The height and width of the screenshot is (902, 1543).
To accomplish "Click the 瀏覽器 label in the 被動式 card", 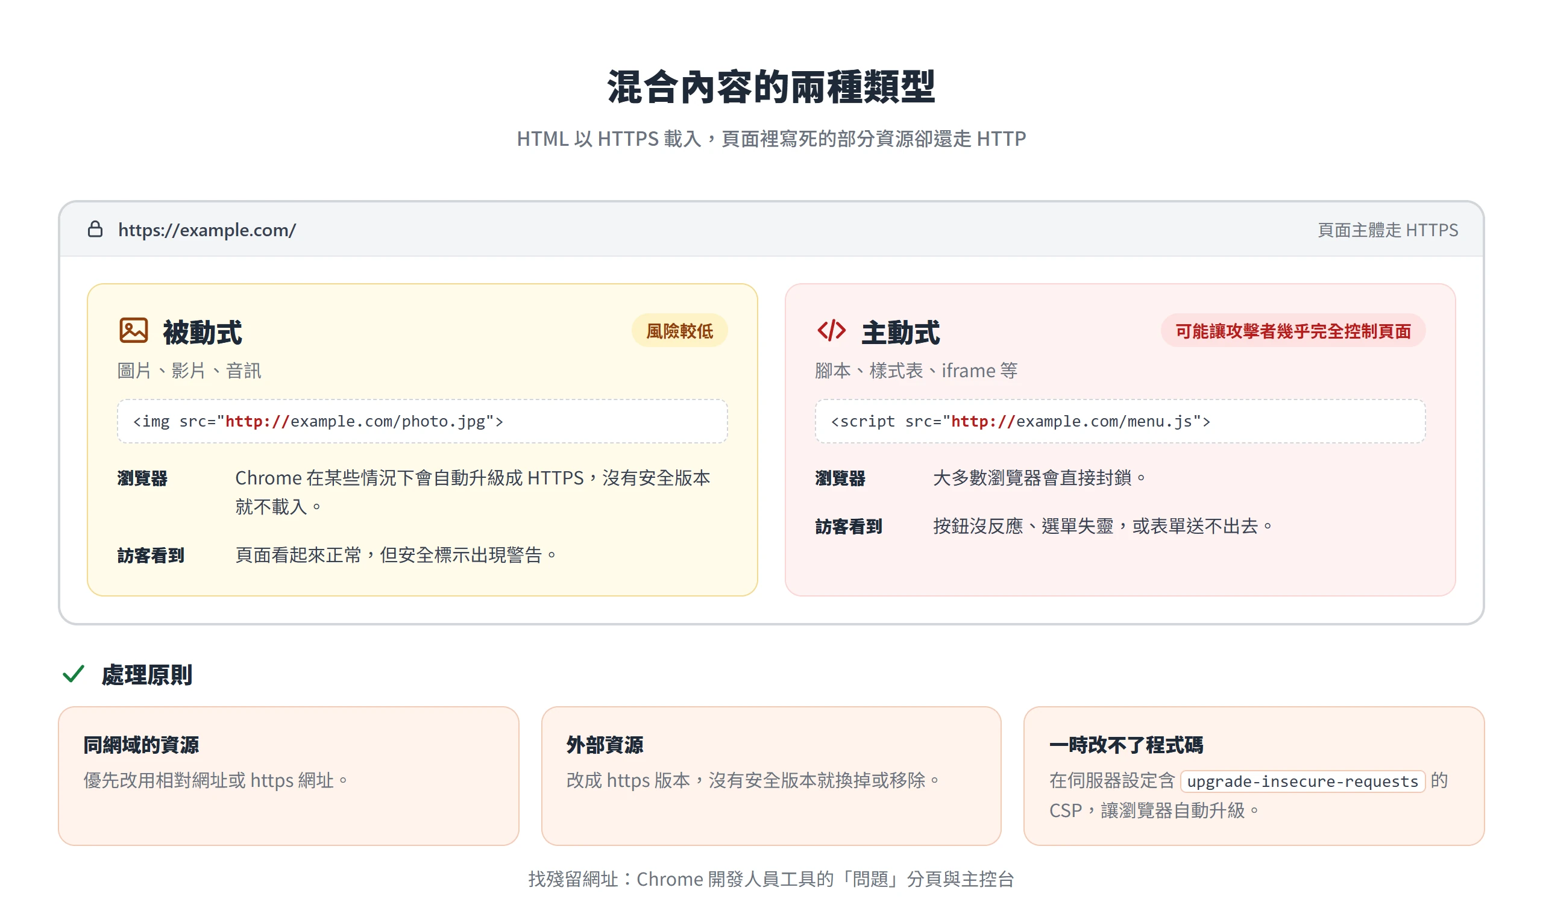I will click(142, 478).
